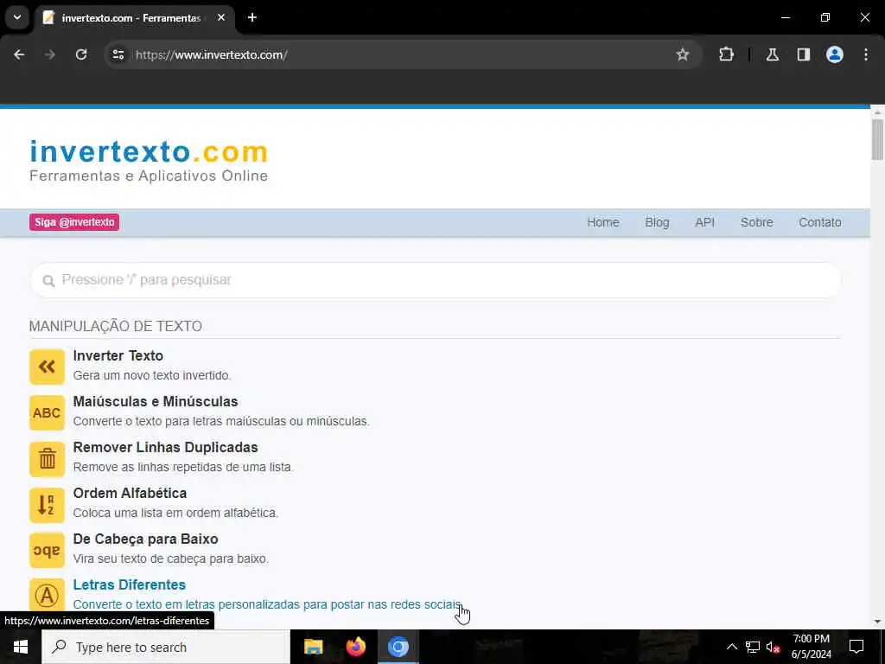Open the notification center icon
The width and height of the screenshot is (885, 664).
[856, 647]
